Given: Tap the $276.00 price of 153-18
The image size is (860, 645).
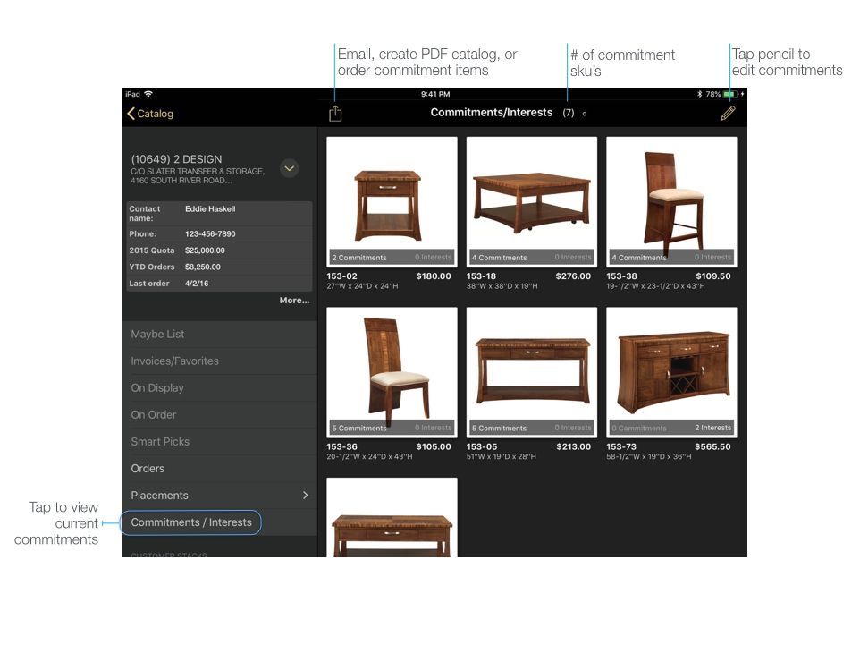Looking at the screenshot, I should pos(573,276).
